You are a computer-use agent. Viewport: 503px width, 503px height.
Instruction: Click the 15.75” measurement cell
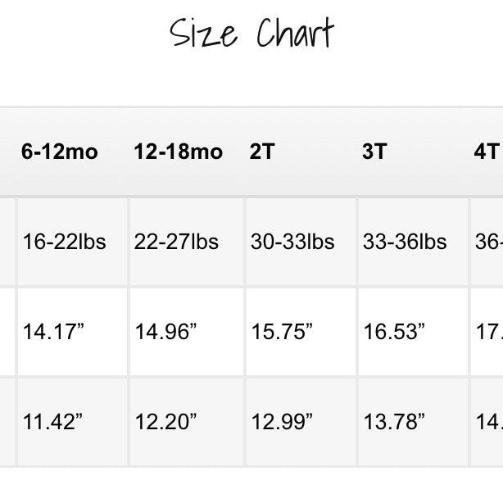[x=283, y=332]
